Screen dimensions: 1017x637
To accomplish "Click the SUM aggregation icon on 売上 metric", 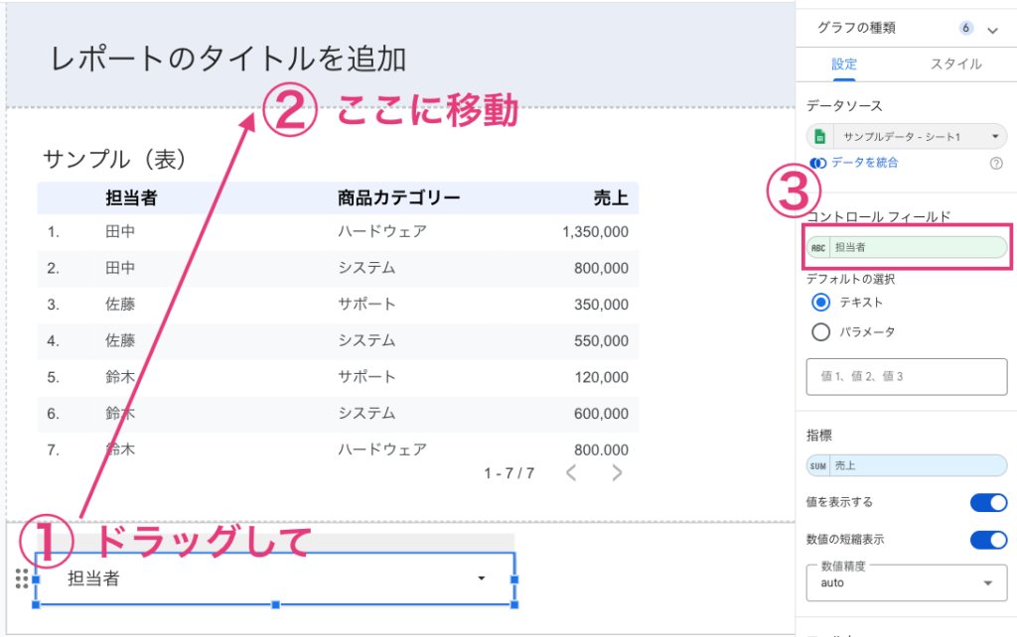I will click(x=818, y=465).
